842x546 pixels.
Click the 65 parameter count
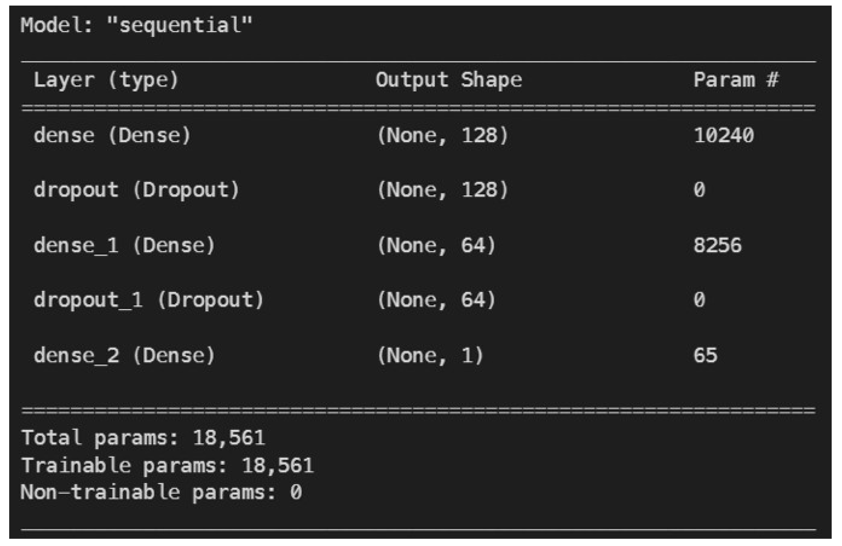pyautogui.click(x=705, y=355)
